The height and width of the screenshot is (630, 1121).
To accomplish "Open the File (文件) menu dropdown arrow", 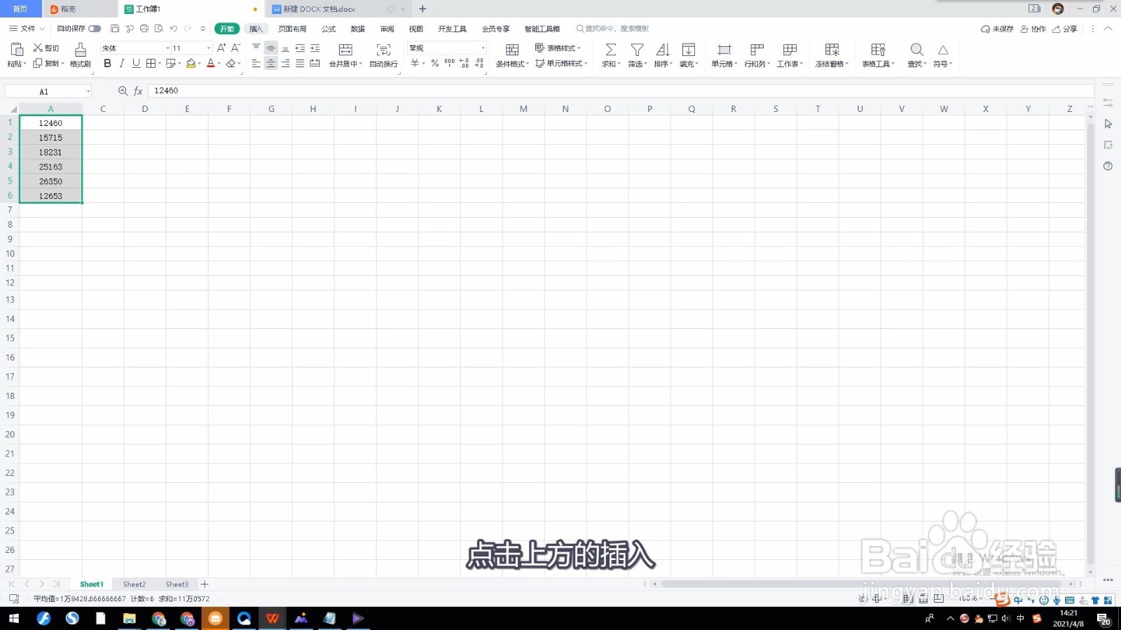I will (42, 29).
